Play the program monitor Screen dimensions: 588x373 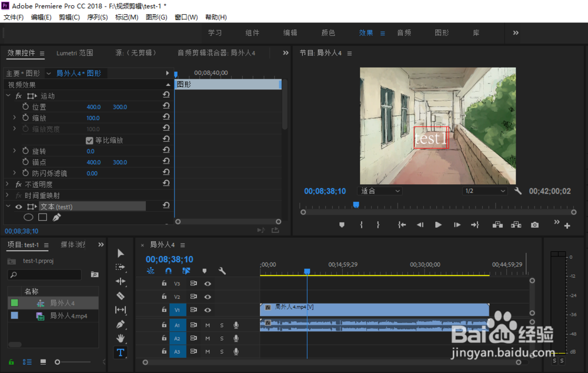(x=438, y=225)
